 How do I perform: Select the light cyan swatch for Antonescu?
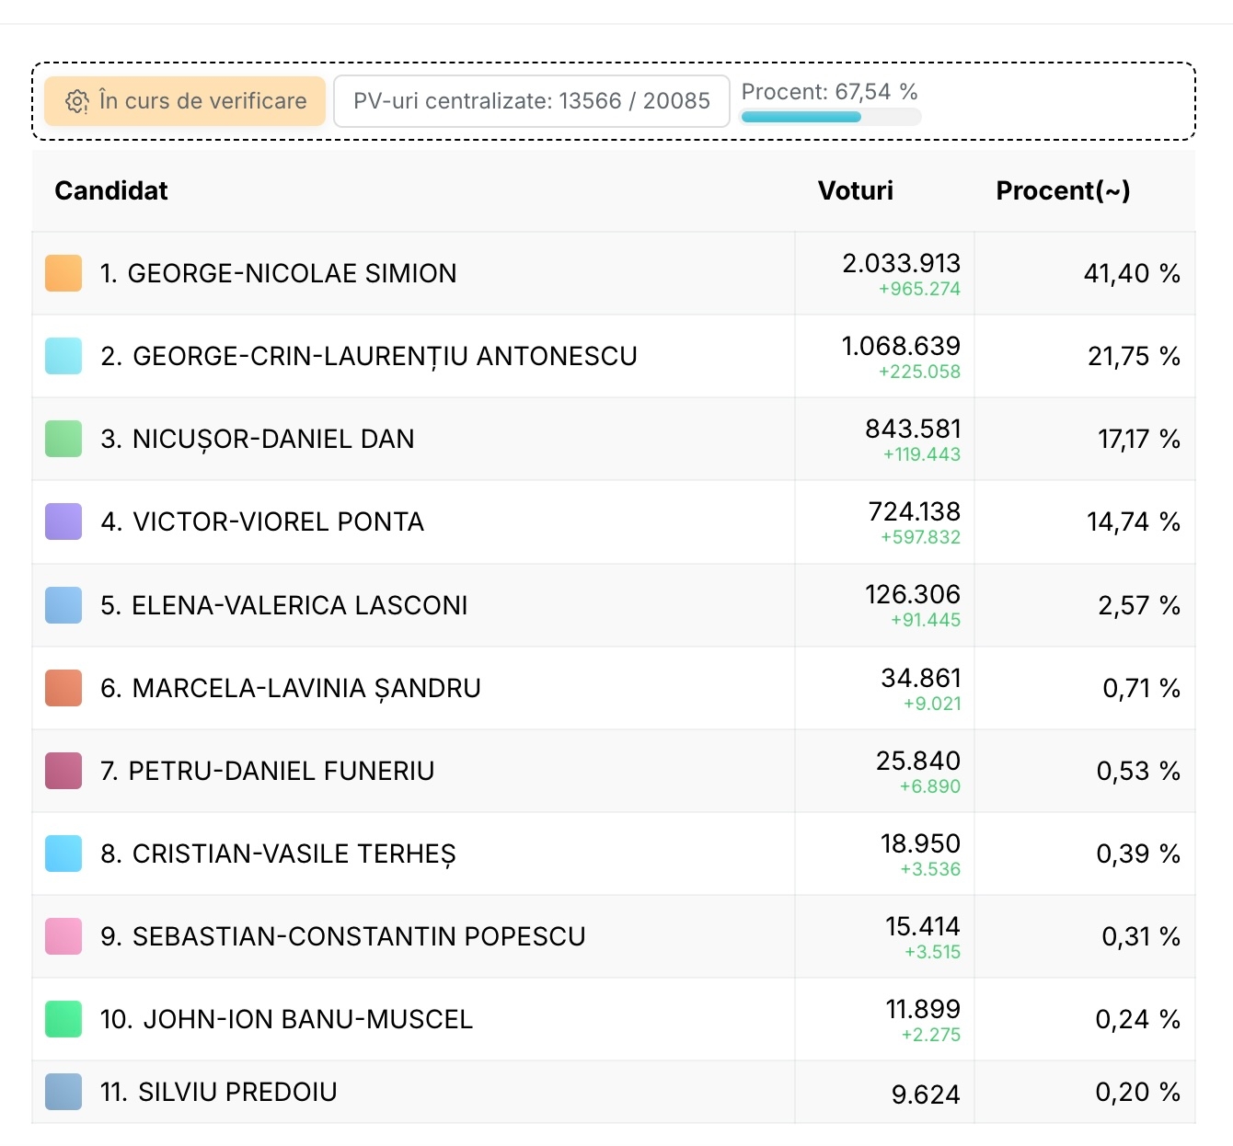pyautogui.click(x=63, y=356)
